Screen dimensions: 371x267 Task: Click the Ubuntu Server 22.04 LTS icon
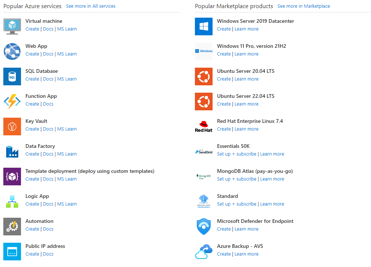[x=204, y=102]
